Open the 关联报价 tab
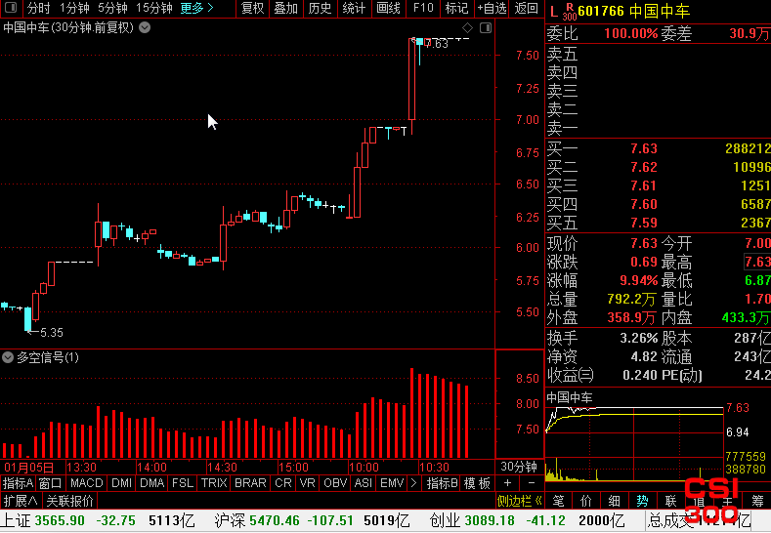Viewport: 771px width, 533px height. pyautogui.click(x=69, y=501)
